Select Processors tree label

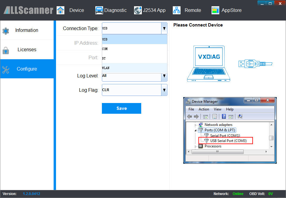click(x=213, y=146)
